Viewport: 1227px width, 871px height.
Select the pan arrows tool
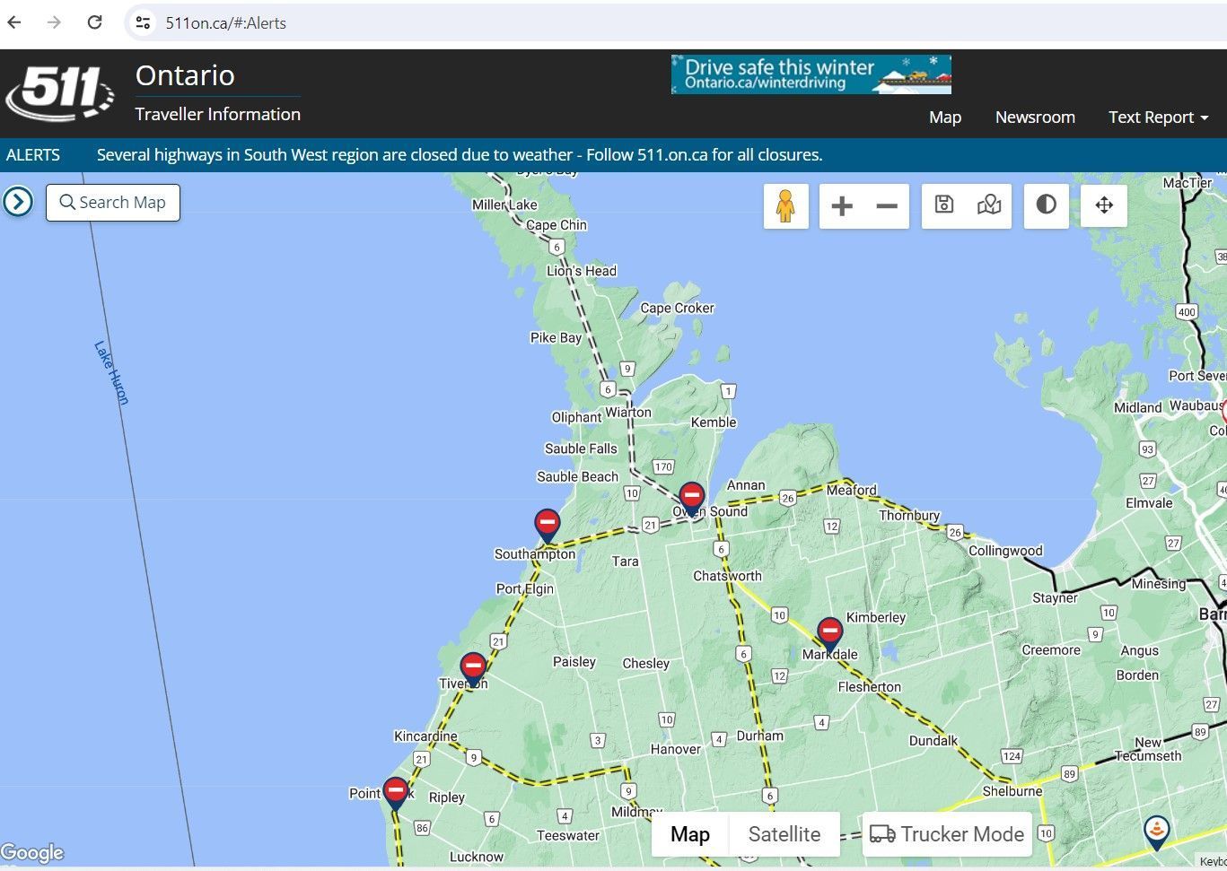coord(1103,205)
